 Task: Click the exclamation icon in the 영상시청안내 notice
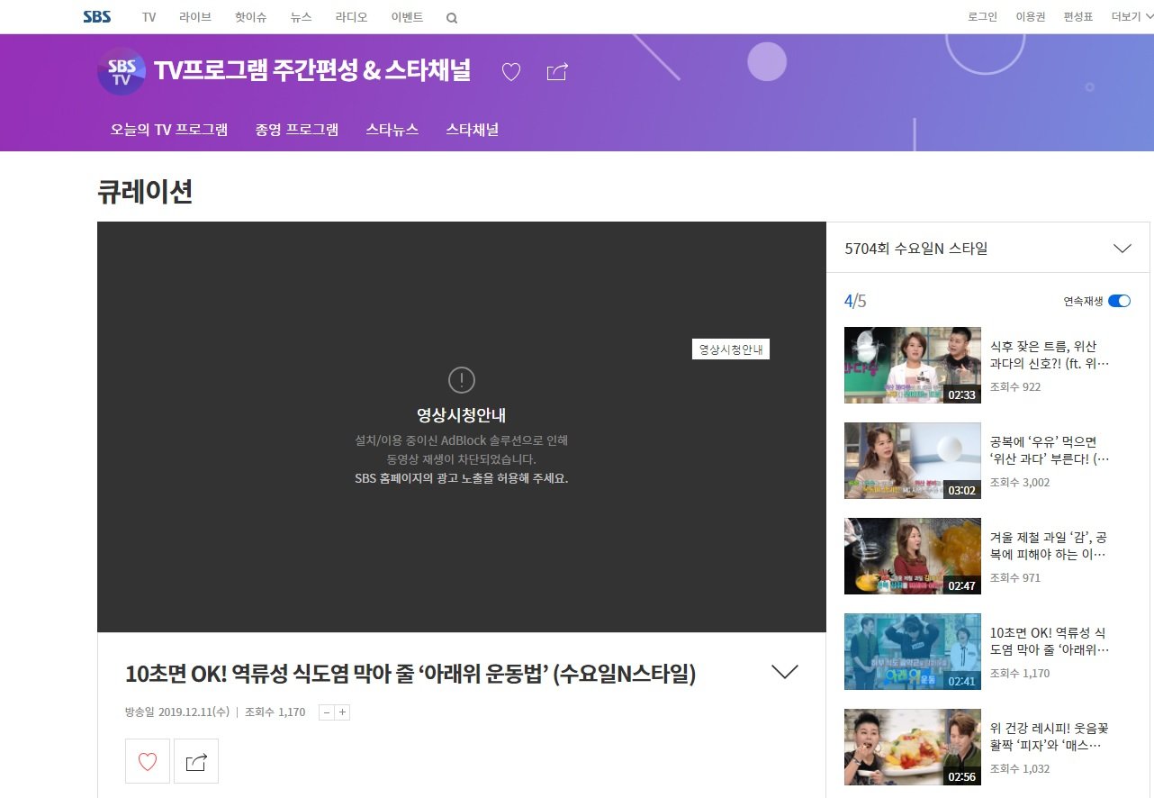pos(461,380)
